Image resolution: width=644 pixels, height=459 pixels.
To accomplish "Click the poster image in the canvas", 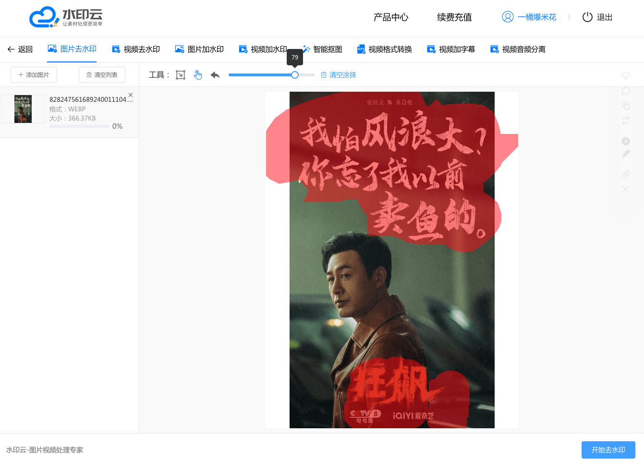I will tap(392, 260).
